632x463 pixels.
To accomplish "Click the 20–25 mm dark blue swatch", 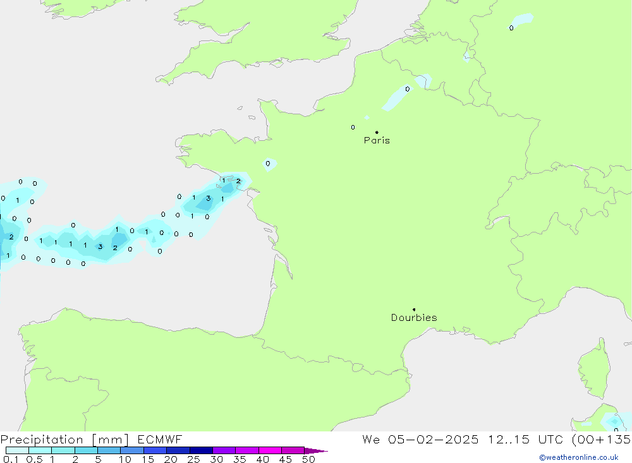I will point(178,450).
